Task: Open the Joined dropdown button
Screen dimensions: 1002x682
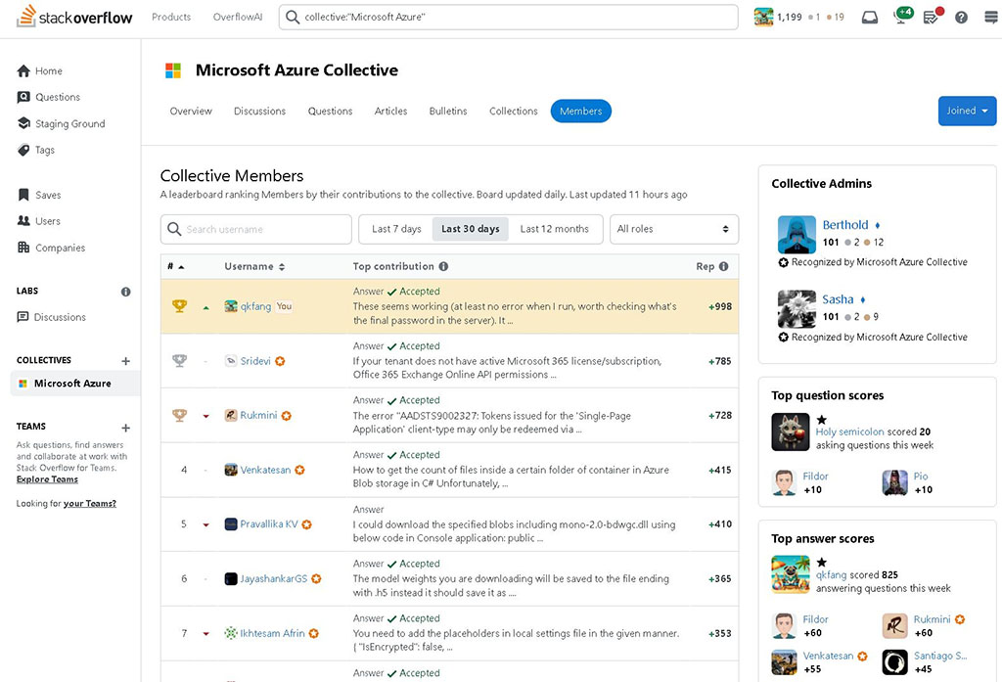Action: point(967,111)
